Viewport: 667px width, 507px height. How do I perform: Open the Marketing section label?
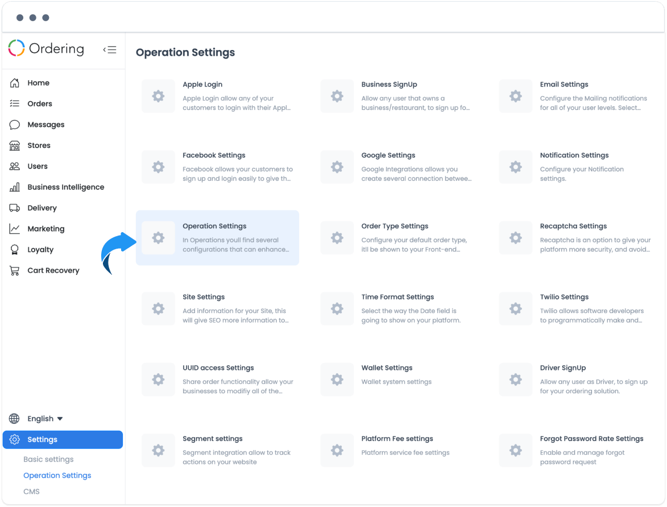point(46,229)
